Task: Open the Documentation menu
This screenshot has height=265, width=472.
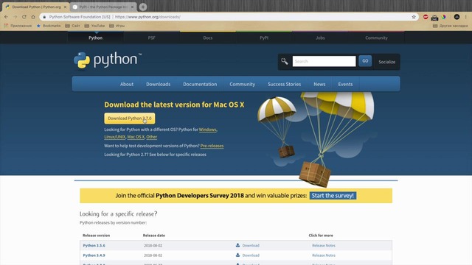Action: tap(200, 84)
